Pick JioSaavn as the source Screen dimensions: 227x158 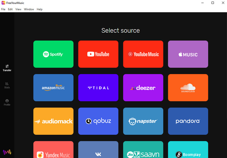tap(143, 149)
